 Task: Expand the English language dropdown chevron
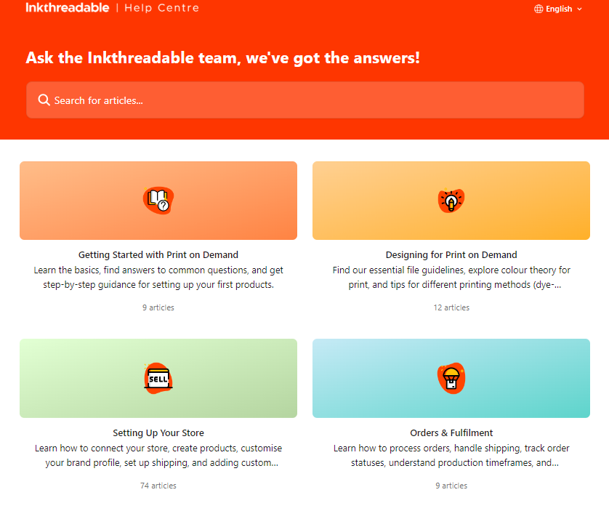click(579, 9)
